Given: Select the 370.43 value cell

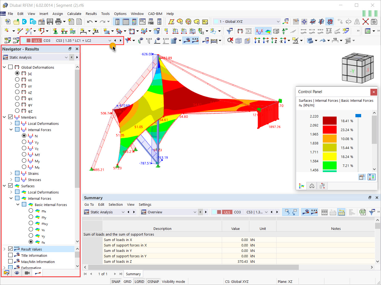Looking at the screenshot, I should (236, 261).
